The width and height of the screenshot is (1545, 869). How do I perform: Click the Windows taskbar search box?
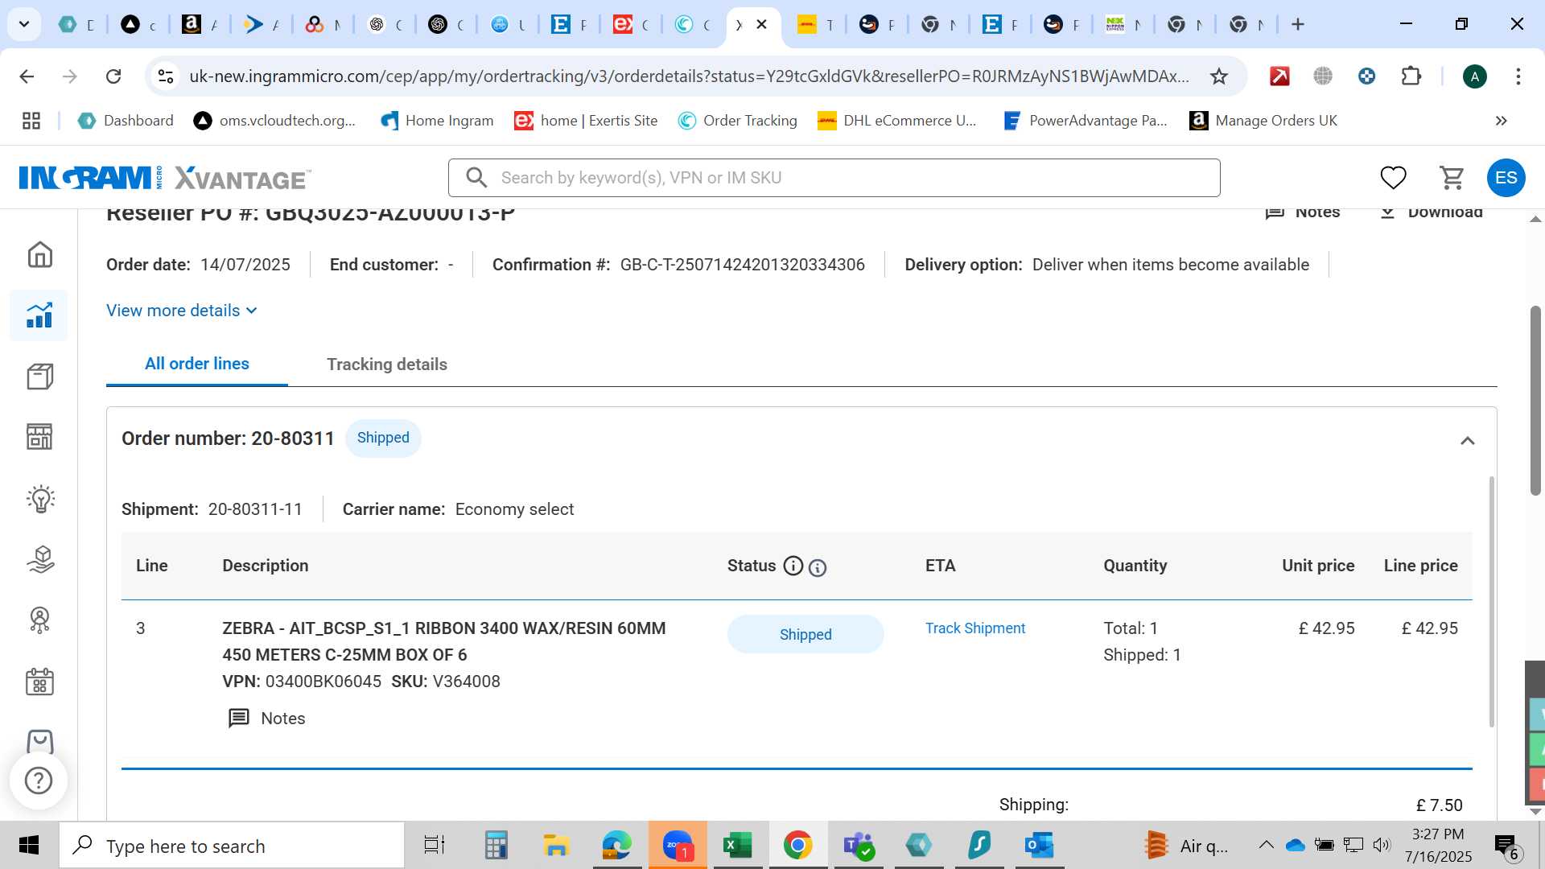[233, 846]
